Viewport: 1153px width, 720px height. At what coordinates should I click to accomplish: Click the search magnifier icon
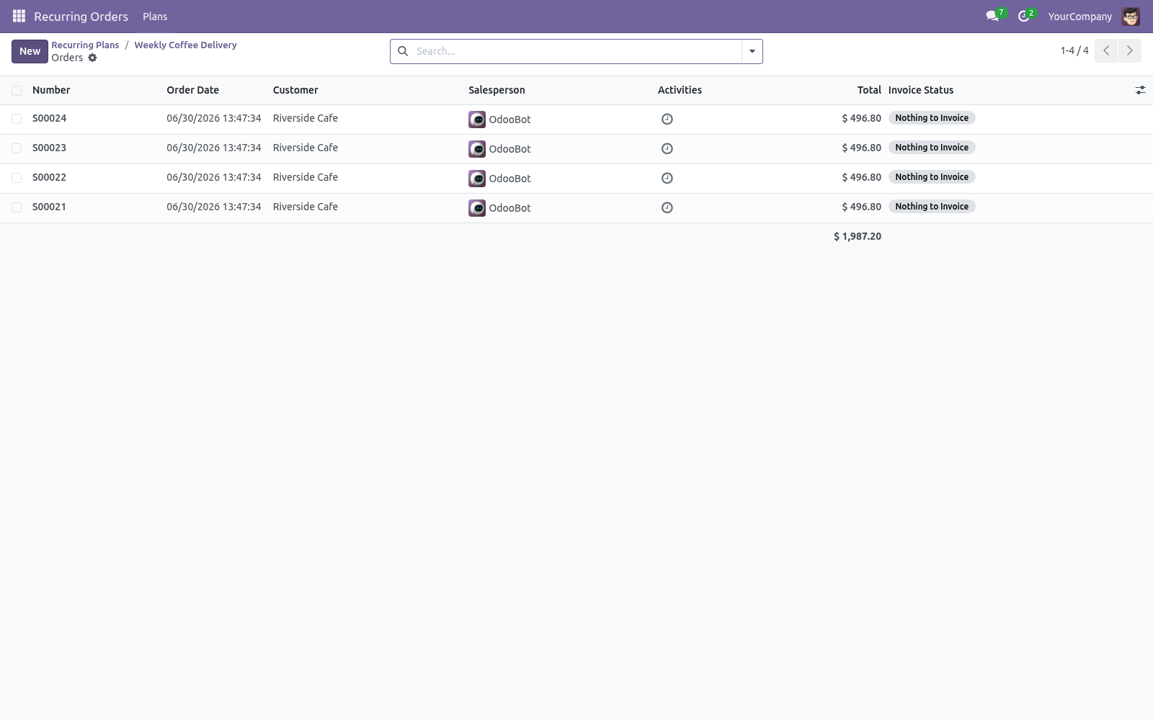[403, 51]
